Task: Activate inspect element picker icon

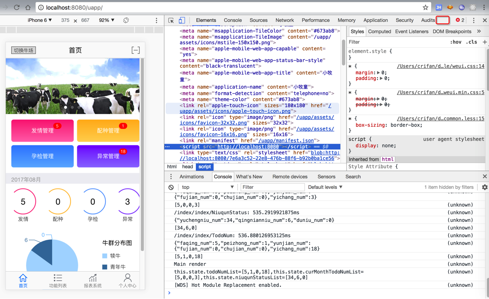Action: click(x=171, y=20)
